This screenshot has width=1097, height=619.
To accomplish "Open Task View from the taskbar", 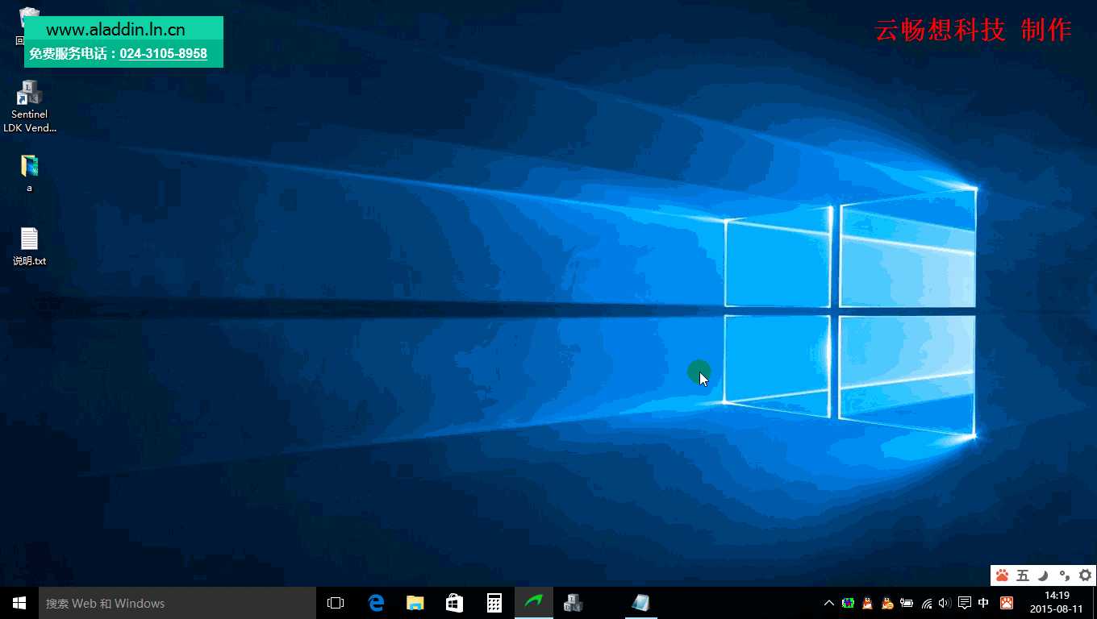I will (336, 603).
